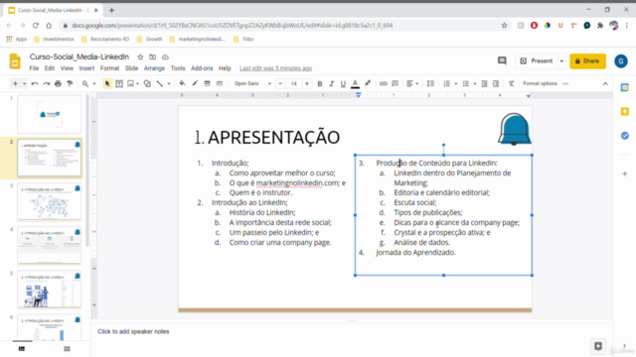Click the Insert link icon
The width and height of the screenshot is (636, 357).
point(383,83)
